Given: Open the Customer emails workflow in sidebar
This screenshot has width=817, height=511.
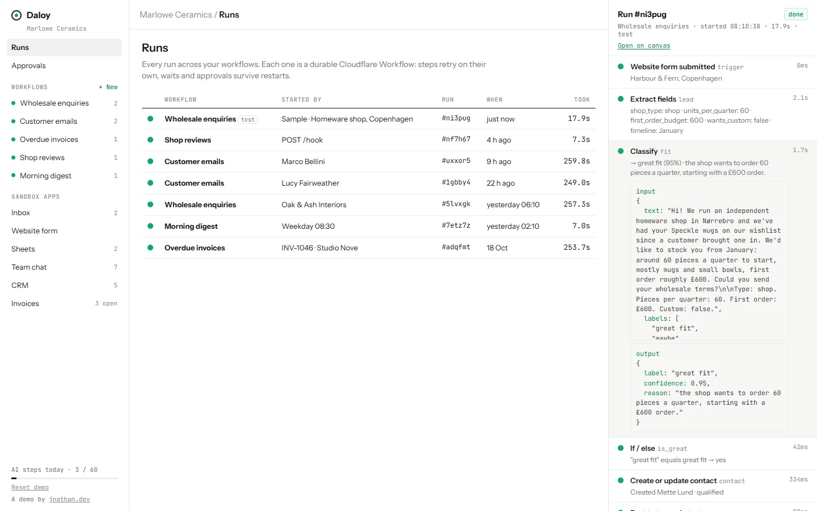Looking at the screenshot, I should [x=64, y=122].
